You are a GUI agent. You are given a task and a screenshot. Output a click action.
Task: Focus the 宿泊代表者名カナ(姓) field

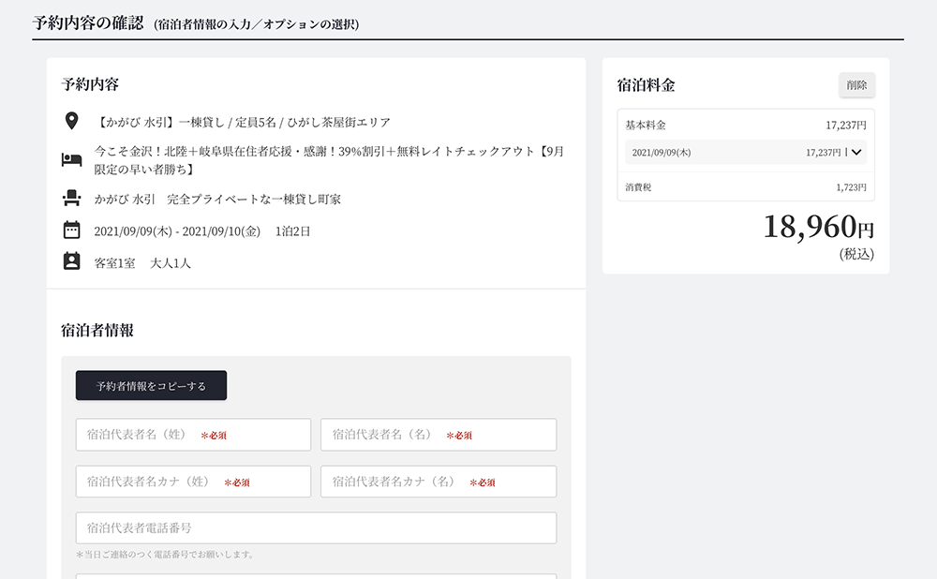tap(194, 482)
